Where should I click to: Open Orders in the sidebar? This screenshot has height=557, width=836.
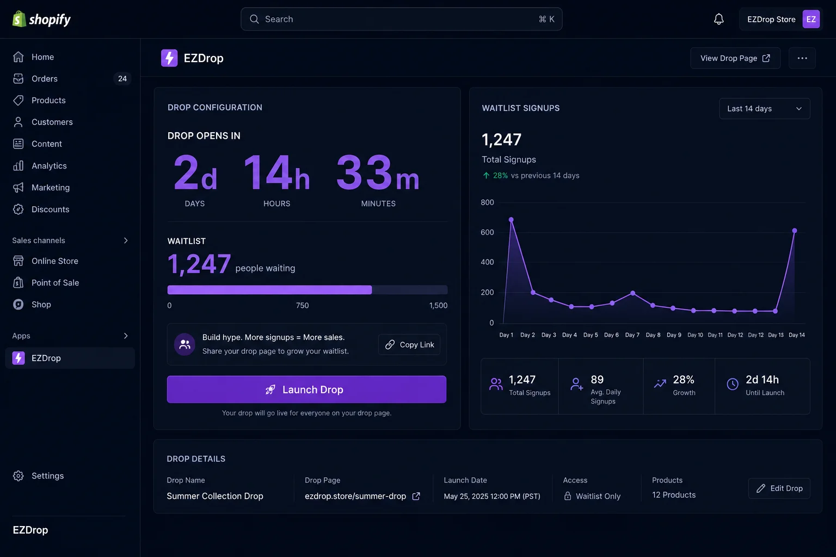click(70, 78)
